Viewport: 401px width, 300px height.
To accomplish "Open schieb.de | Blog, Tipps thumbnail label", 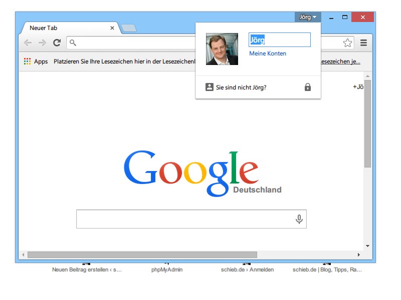I will (x=327, y=269).
